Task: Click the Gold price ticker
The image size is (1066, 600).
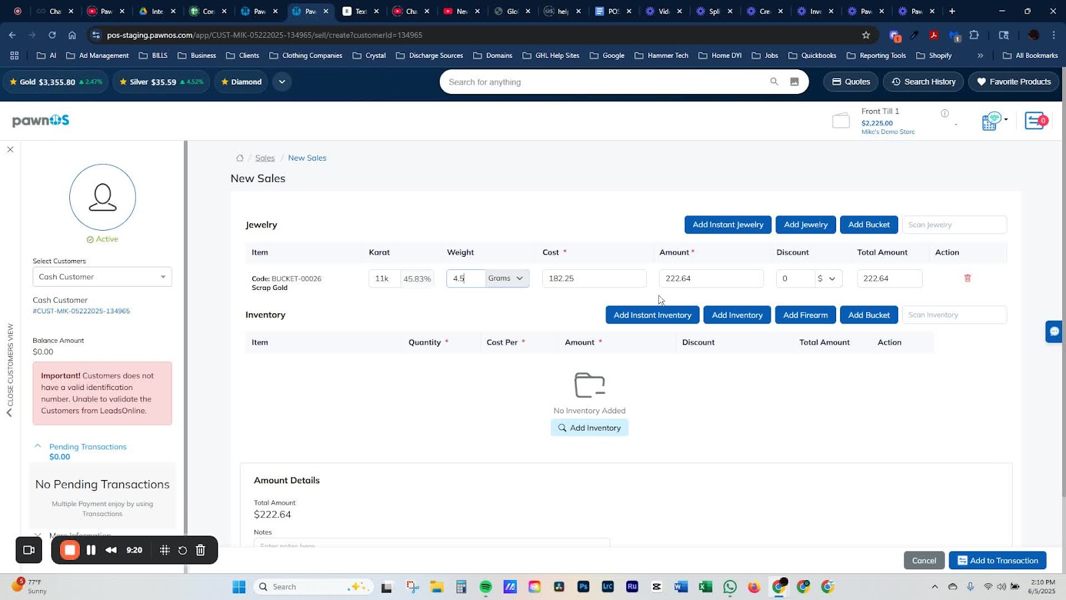Action: (56, 82)
